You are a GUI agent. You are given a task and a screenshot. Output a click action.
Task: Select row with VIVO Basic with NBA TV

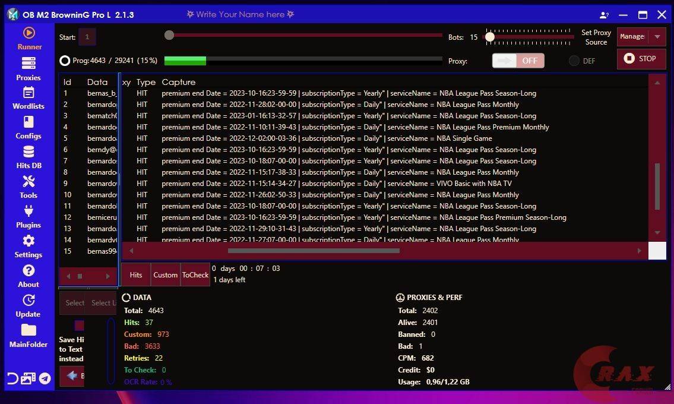click(x=385, y=184)
